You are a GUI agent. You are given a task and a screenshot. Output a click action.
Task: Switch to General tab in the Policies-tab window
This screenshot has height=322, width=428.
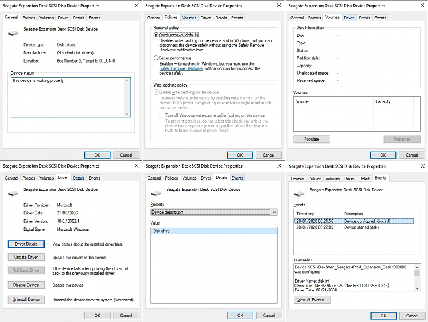154,18
